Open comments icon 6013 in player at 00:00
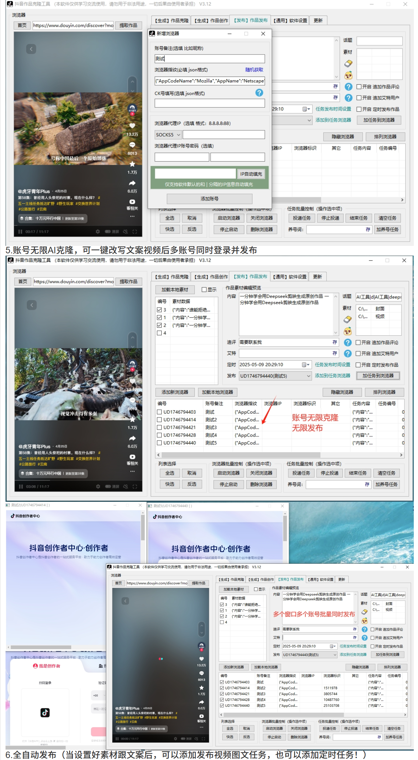418x760 pixels. tap(202, 673)
